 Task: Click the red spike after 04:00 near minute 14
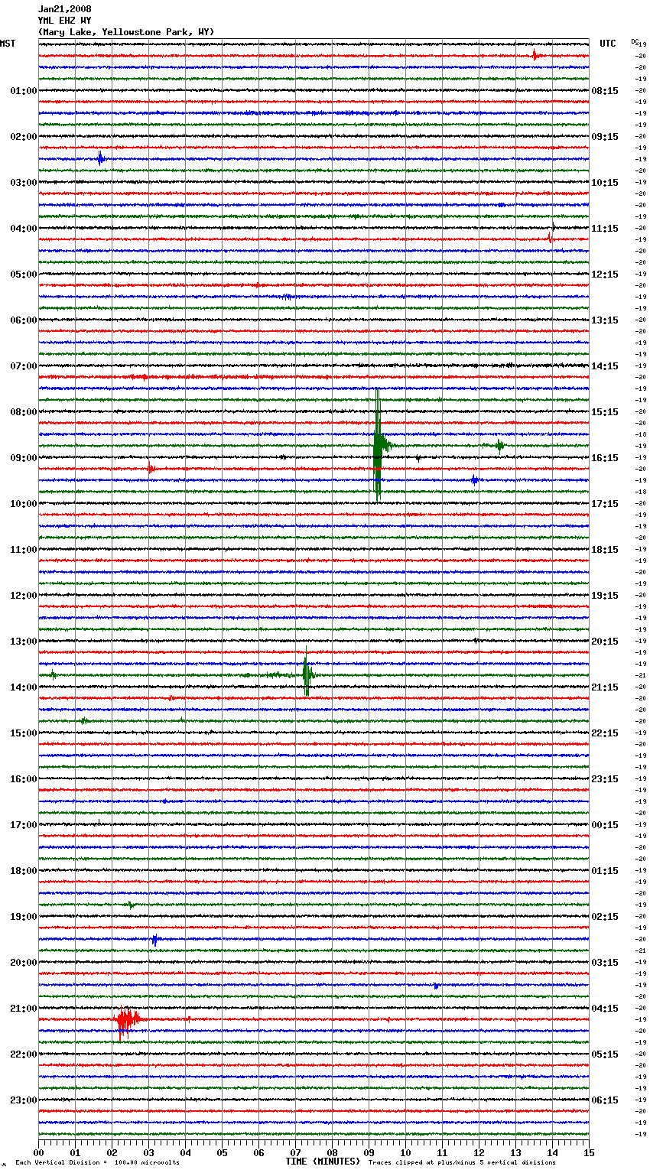[x=551, y=237]
